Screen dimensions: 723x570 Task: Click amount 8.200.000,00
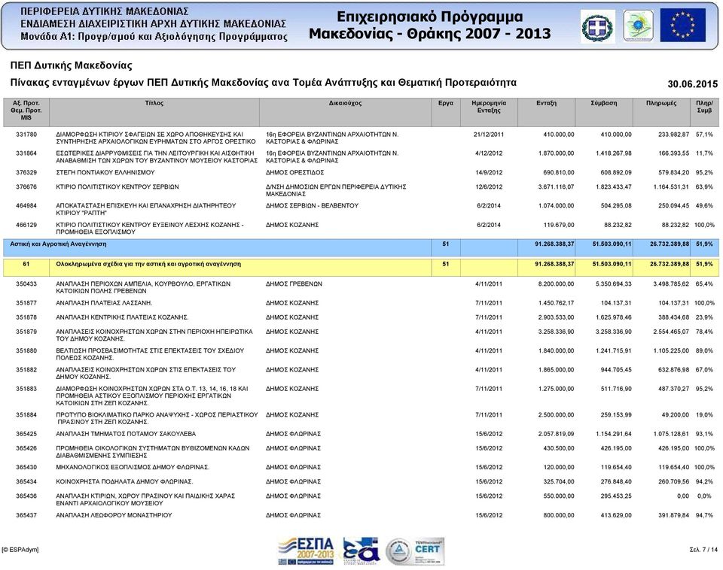(x=556, y=284)
